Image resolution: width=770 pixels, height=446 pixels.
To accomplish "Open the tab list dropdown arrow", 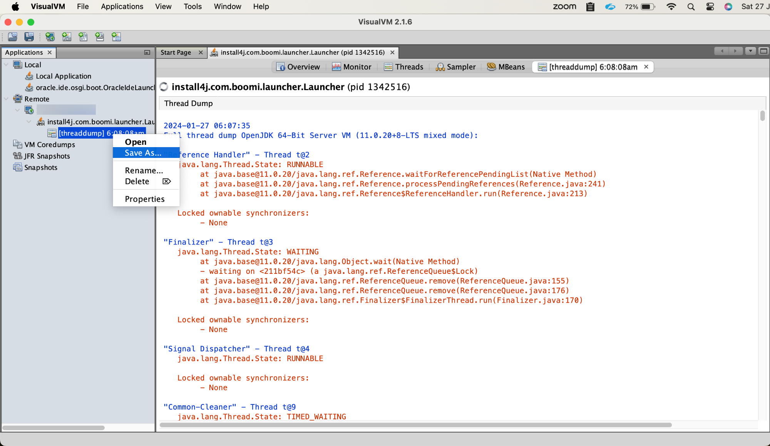I will 750,51.
